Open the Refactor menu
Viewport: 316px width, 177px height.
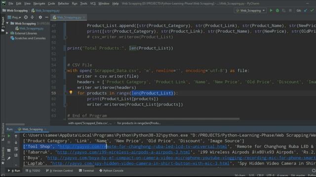click(63, 3)
